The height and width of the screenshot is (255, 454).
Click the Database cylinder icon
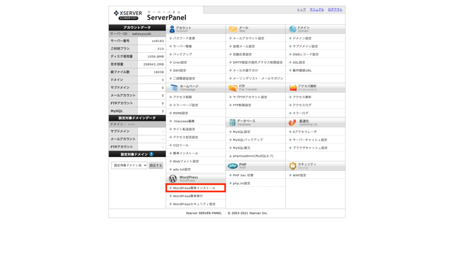pos(232,123)
